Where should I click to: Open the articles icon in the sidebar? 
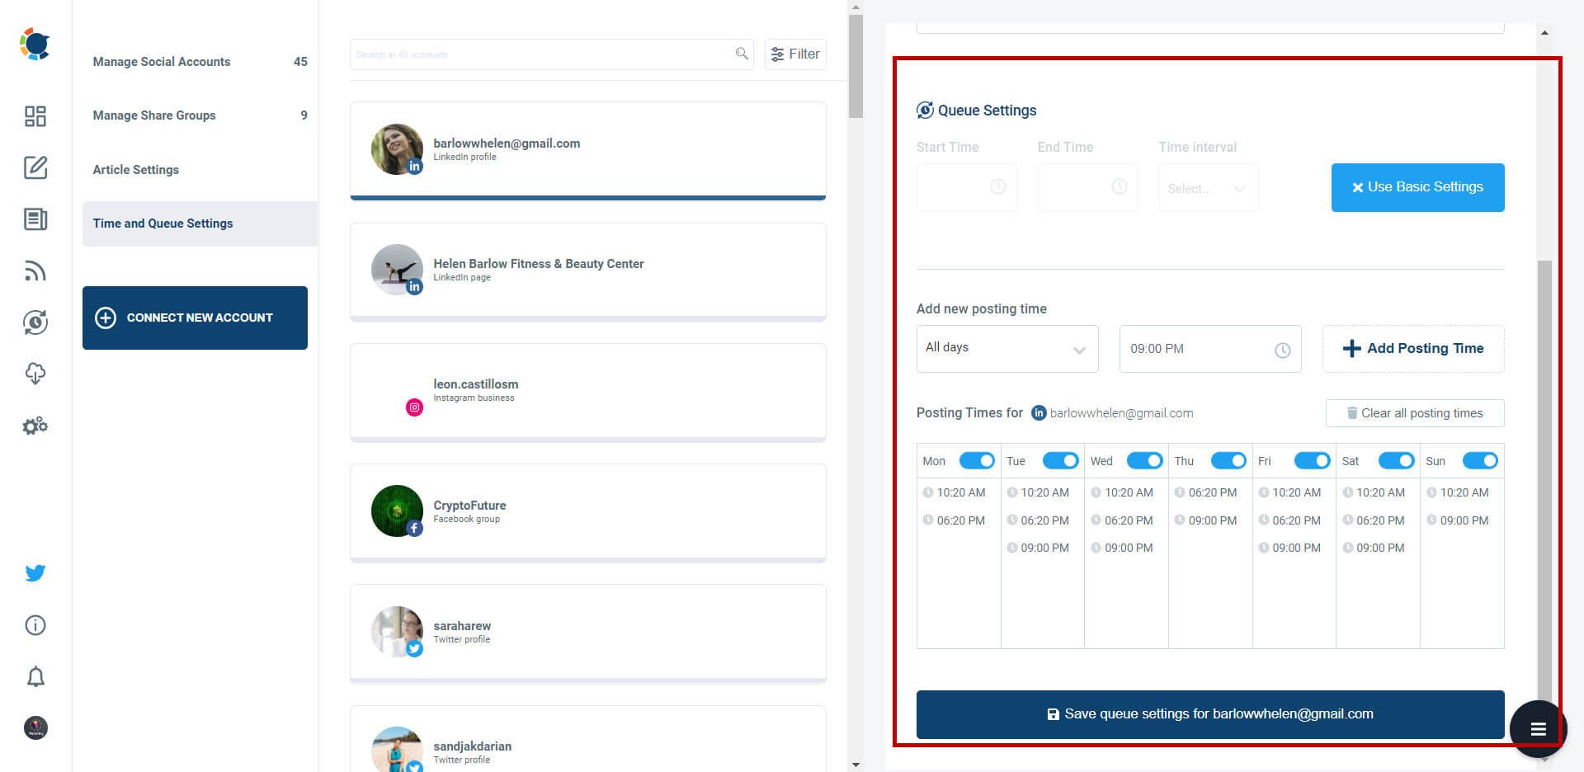35,219
